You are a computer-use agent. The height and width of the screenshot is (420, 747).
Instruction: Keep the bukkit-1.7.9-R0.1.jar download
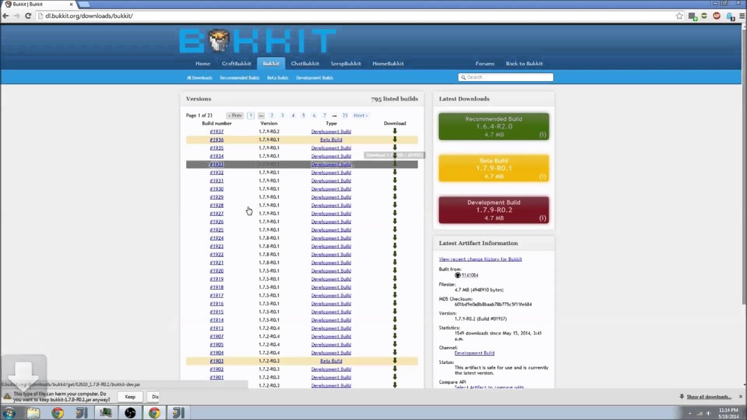pos(130,397)
